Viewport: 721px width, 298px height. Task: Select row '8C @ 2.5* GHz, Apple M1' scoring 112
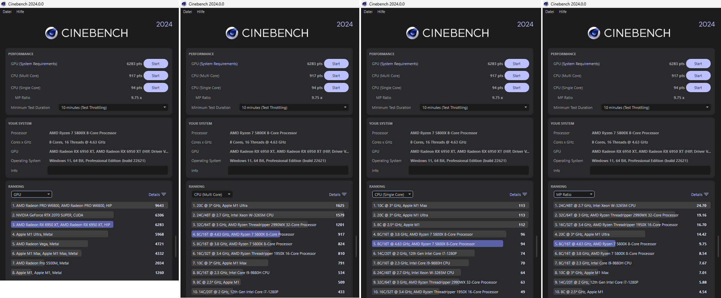click(x=450, y=225)
